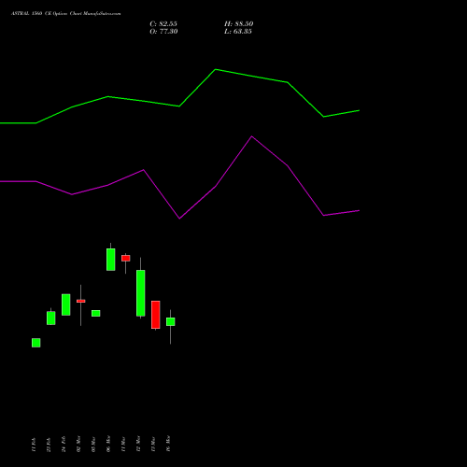This screenshot has height=467, width=467.
Task: Select the 02 Mar date label
Action: pyautogui.click(x=78, y=444)
